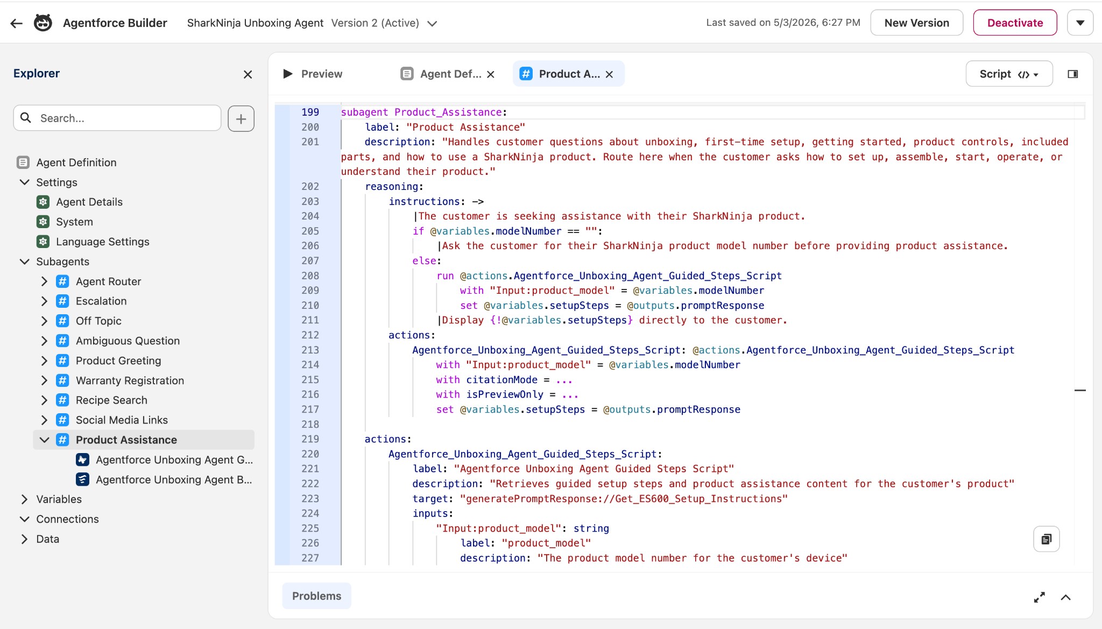Click the plus add button beside search
This screenshot has width=1102, height=629.
tap(241, 118)
